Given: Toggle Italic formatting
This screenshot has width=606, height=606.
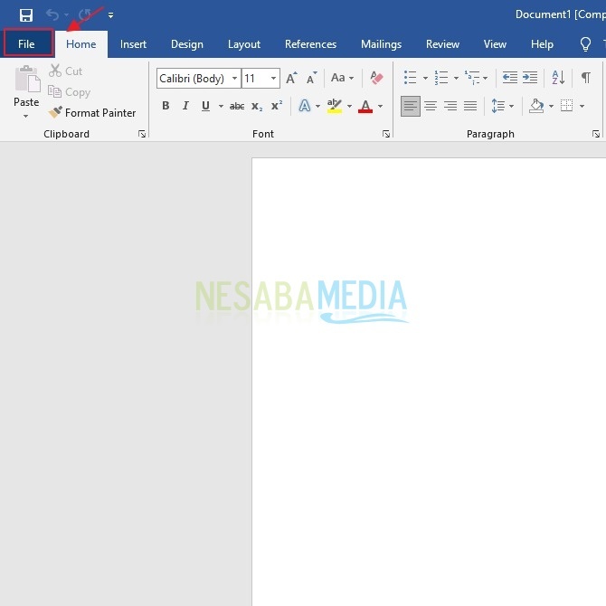Looking at the screenshot, I should pyautogui.click(x=185, y=106).
